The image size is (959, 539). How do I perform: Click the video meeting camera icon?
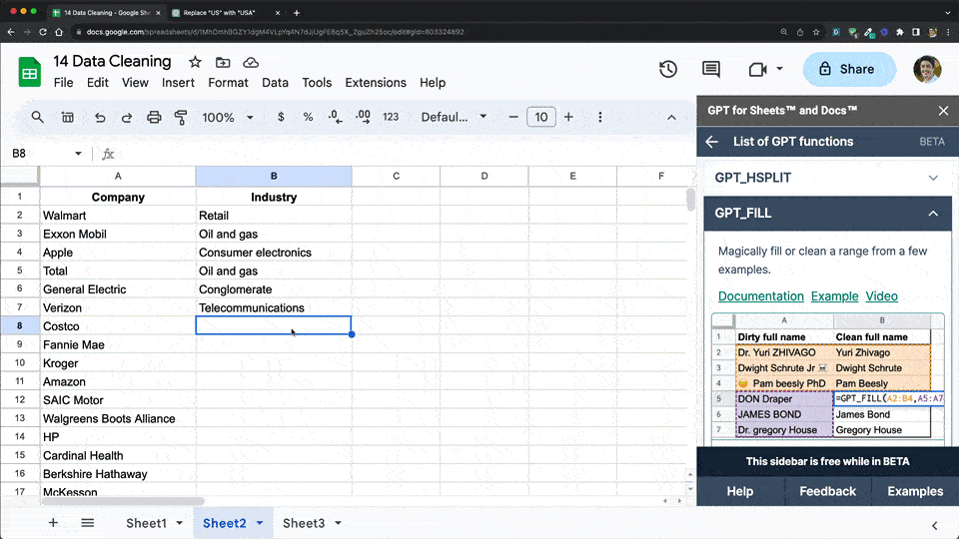pos(758,69)
